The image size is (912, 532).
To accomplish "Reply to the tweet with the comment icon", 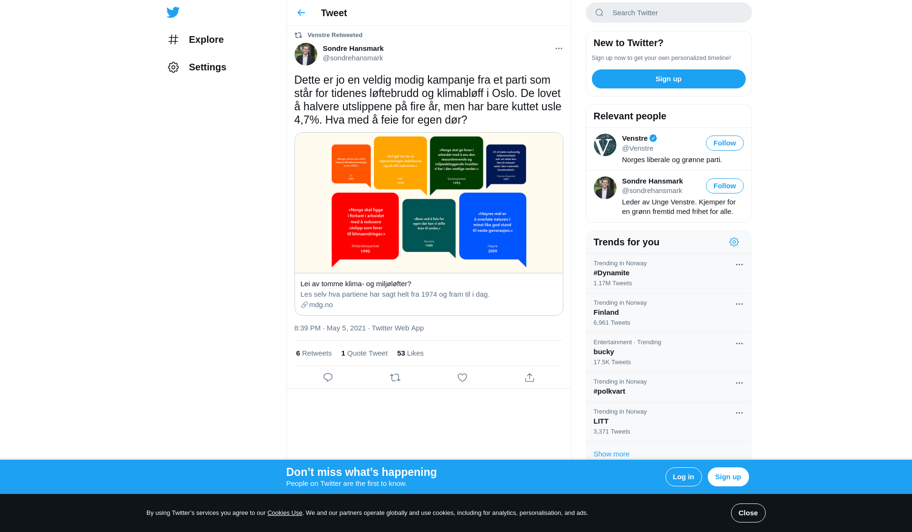I will [x=328, y=377].
